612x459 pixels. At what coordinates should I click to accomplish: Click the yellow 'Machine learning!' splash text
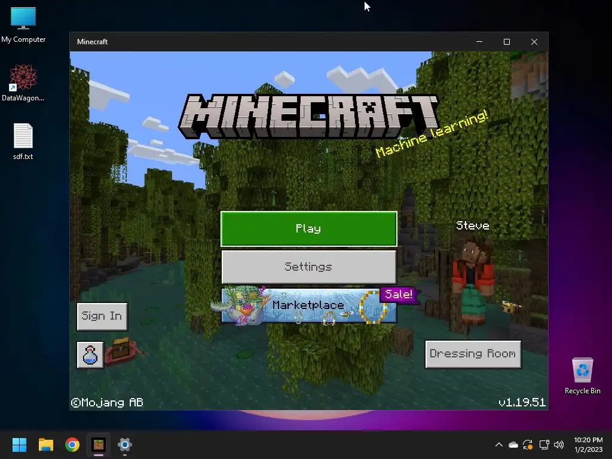coord(432,133)
